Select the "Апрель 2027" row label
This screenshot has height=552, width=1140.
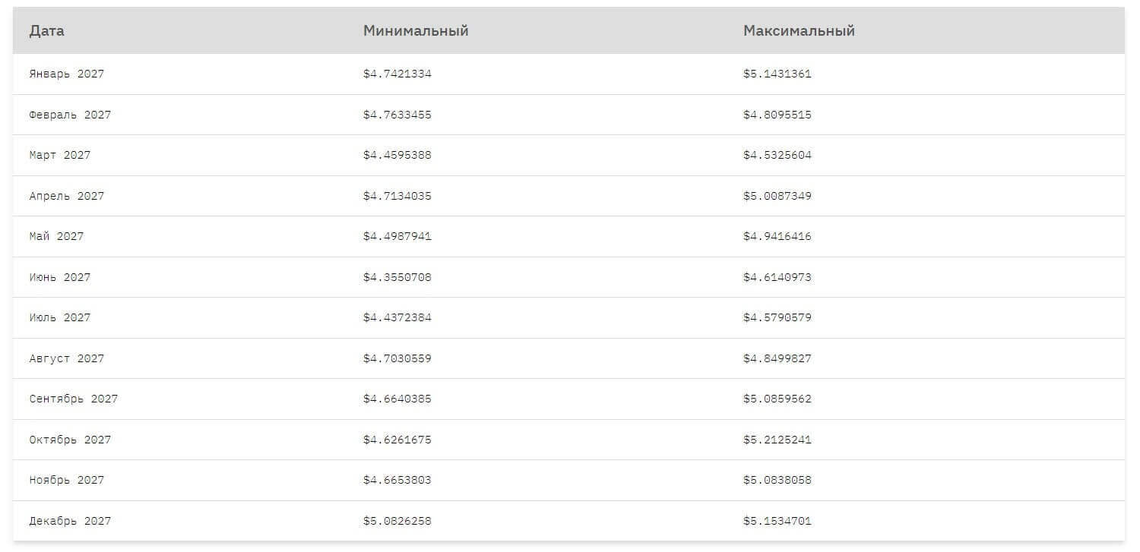point(67,197)
